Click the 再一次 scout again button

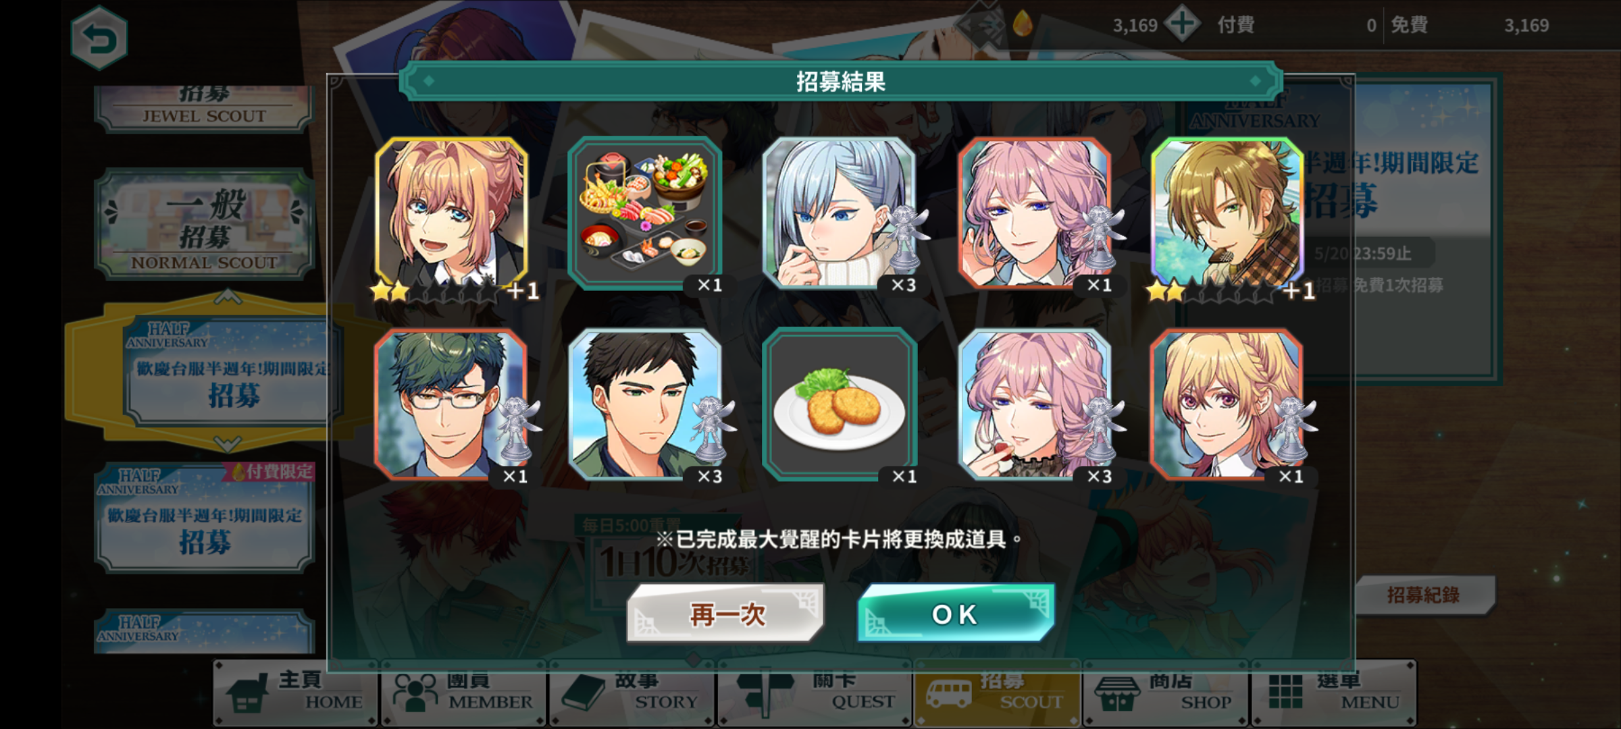(x=726, y=614)
